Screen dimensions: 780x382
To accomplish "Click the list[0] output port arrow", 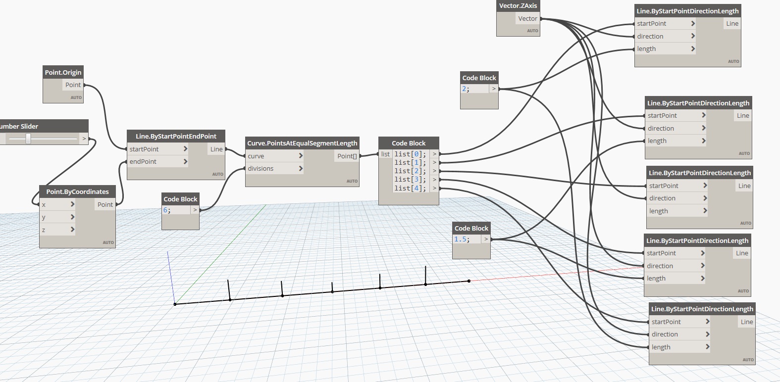I will click(434, 154).
